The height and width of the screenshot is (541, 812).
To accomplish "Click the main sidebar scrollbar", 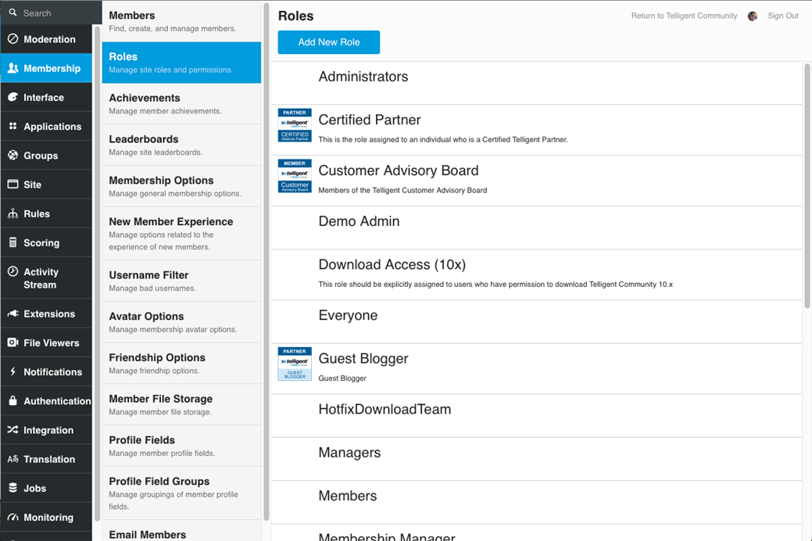I will (98, 274).
